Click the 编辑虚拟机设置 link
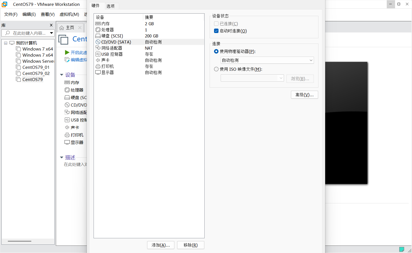Image resolution: width=412 pixels, height=253 pixels. [79, 60]
